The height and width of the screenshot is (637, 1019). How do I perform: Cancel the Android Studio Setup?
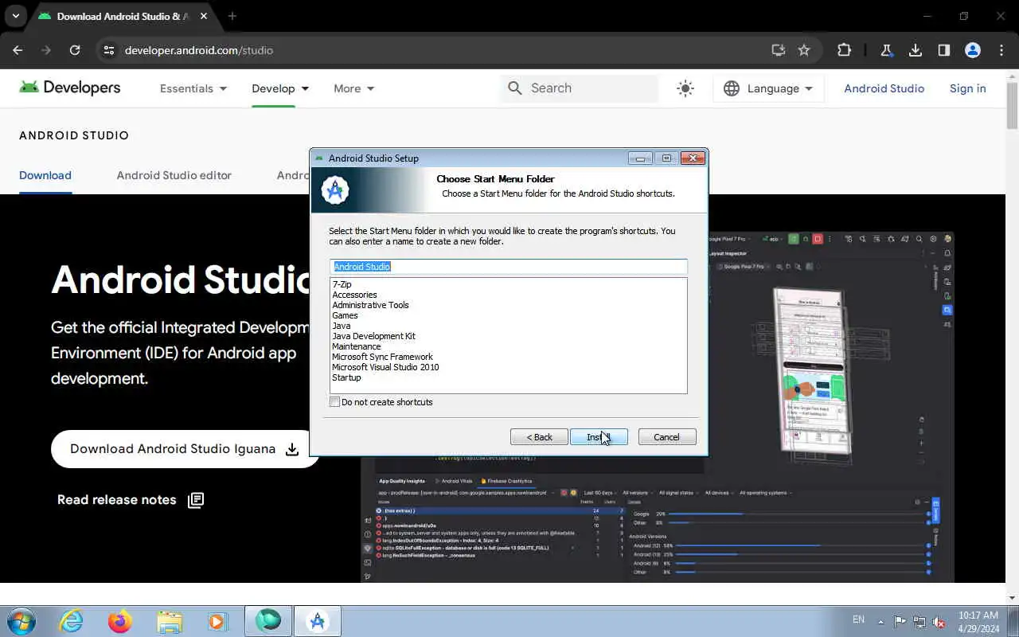(x=667, y=437)
